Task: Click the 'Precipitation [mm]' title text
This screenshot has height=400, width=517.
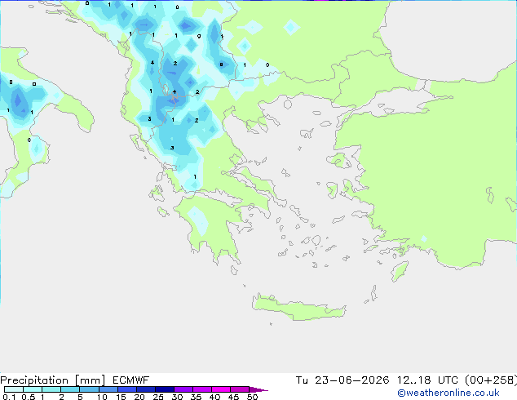Action: [53, 380]
